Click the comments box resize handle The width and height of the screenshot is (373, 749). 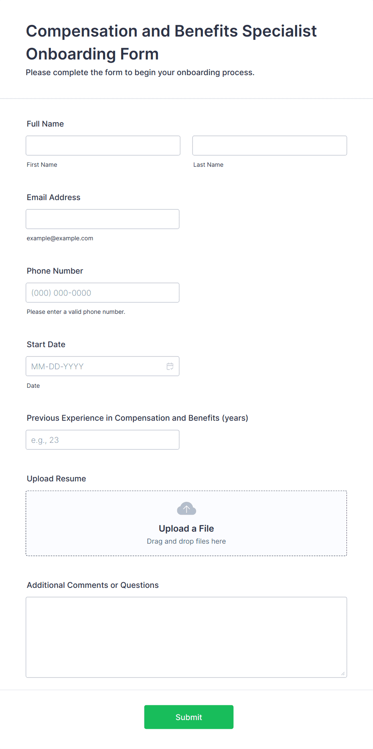343,673
